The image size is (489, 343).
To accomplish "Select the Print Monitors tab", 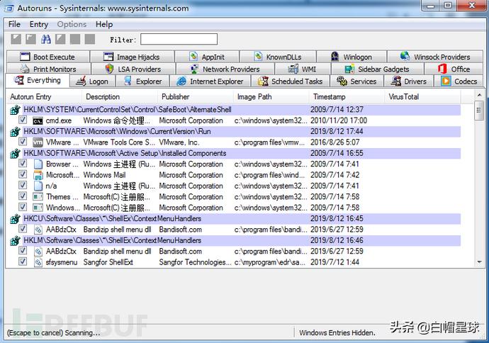I will [x=49, y=69].
